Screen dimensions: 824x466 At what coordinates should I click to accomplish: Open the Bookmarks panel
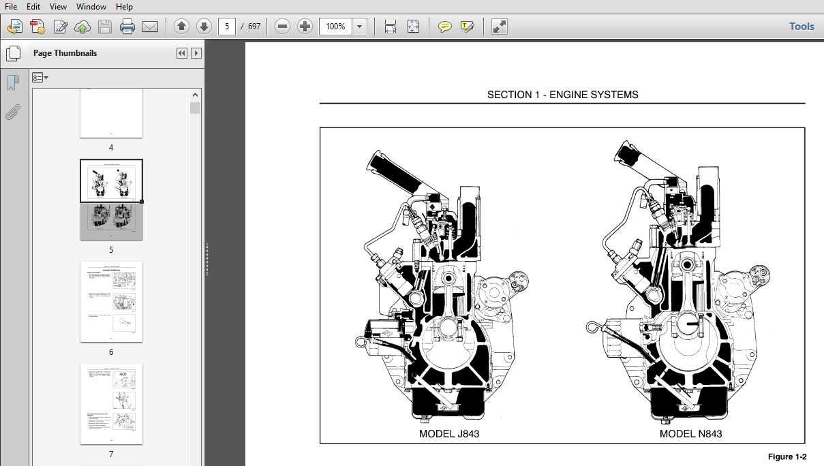12,83
